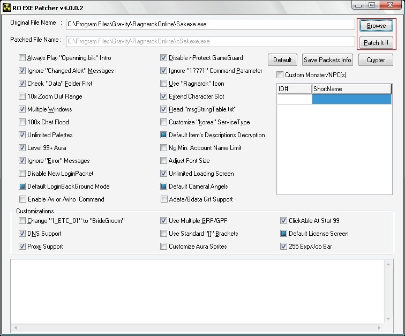Click log area scroll up arrow

click(388, 264)
